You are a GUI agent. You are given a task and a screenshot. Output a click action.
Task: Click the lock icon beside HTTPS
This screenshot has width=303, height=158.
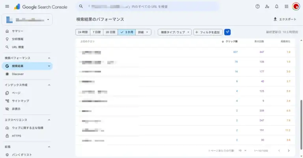pyautogui.click(x=7, y=136)
